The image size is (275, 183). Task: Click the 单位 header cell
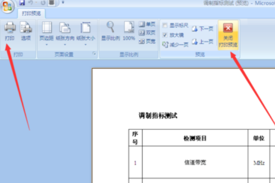coord(258,138)
